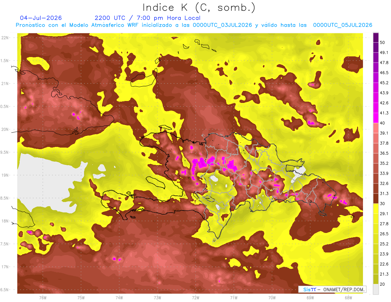The height and width of the screenshot is (302, 391).
Task: Click the legend value 22.6
Action: (384, 264)
